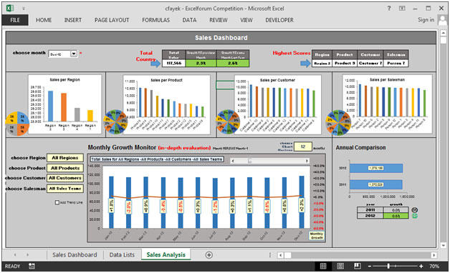Open the All Regions selector
Screen dimensions: 450x273
[65, 158]
